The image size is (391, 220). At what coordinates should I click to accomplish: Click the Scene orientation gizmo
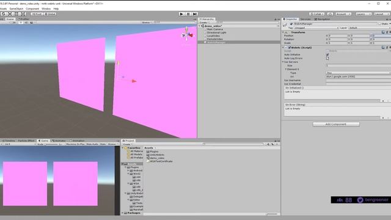187,35
